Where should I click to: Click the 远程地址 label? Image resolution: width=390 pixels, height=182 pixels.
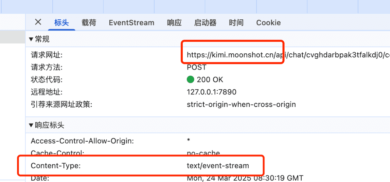click(x=47, y=92)
